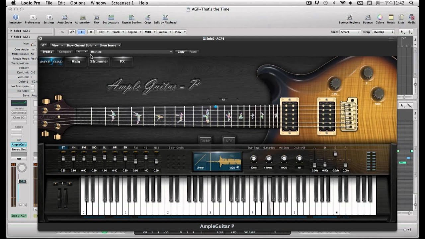The height and width of the screenshot is (239, 425).
Task: Open the Region dropdown in arrange area
Action: coord(134,32)
